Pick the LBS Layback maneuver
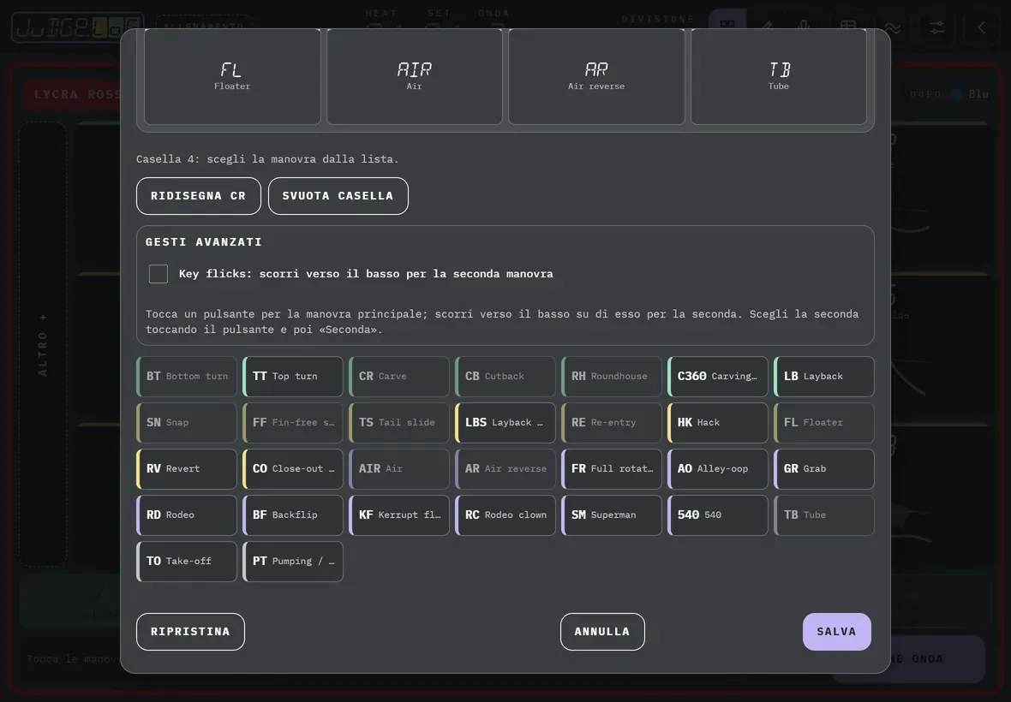This screenshot has width=1011, height=702. (x=505, y=423)
